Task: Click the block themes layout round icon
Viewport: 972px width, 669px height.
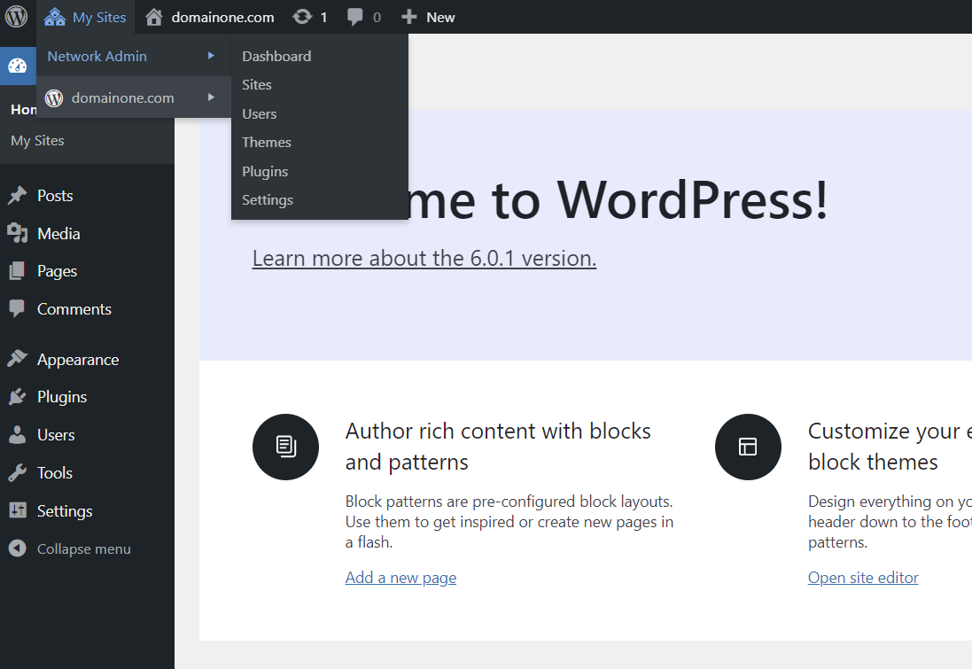Action: point(748,447)
